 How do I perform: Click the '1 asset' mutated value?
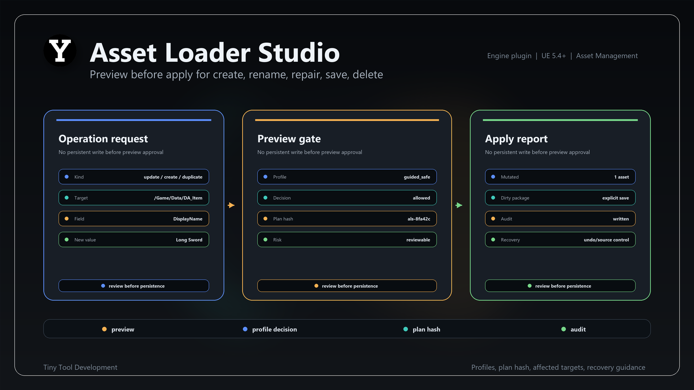click(x=622, y=177)
